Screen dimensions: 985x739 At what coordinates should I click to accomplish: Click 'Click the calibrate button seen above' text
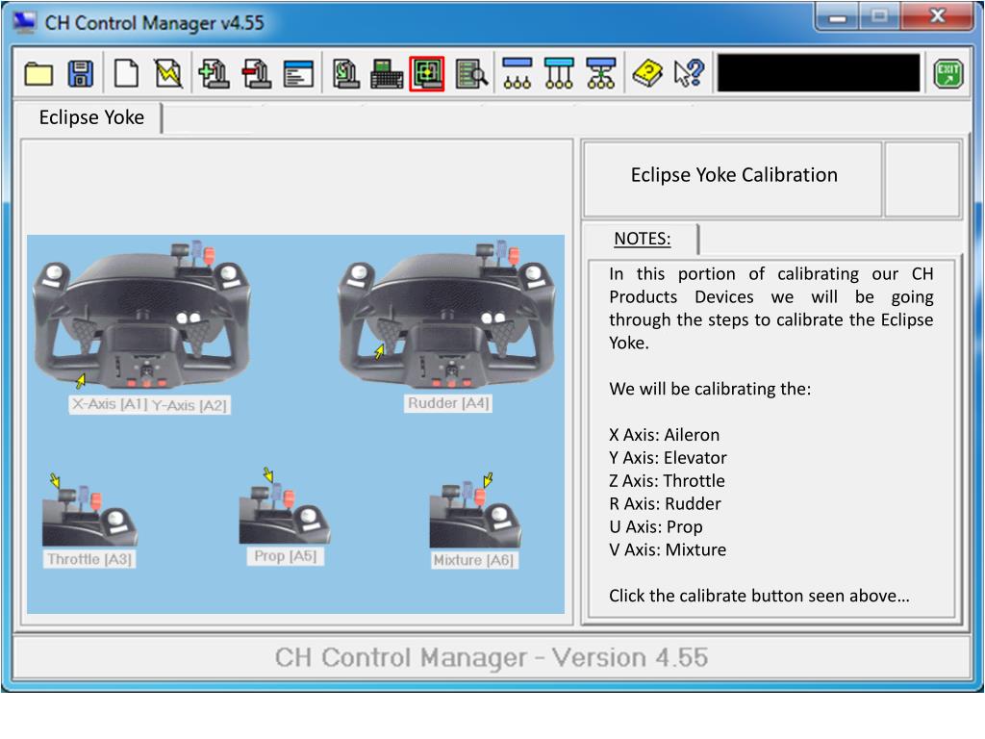759,596
